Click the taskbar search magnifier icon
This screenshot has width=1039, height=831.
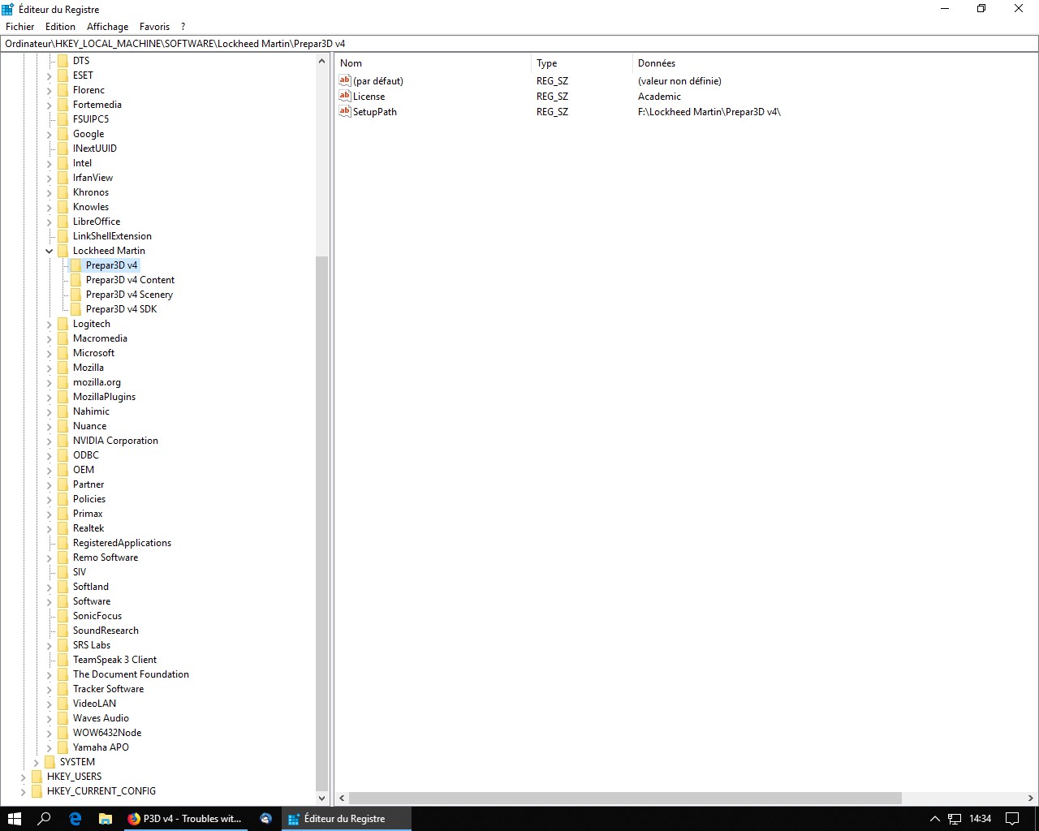(45, 819)
